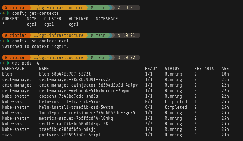Click the 23h age of the postgres pod
This screenshot has width=243, height=141.
point(225,135)
